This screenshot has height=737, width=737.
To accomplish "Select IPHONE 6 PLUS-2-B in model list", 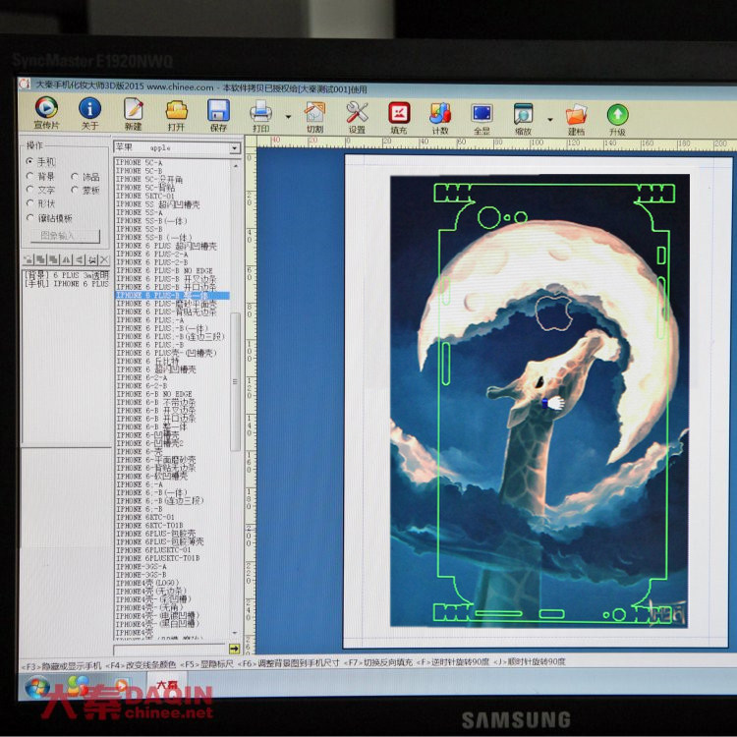I will [151, 261].
